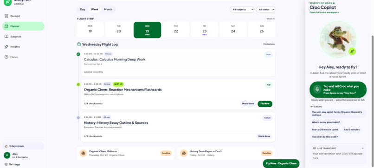The image size is (374, 168).
Task: Click the green checkmark on Calculus mission
Action: [78, 54]
